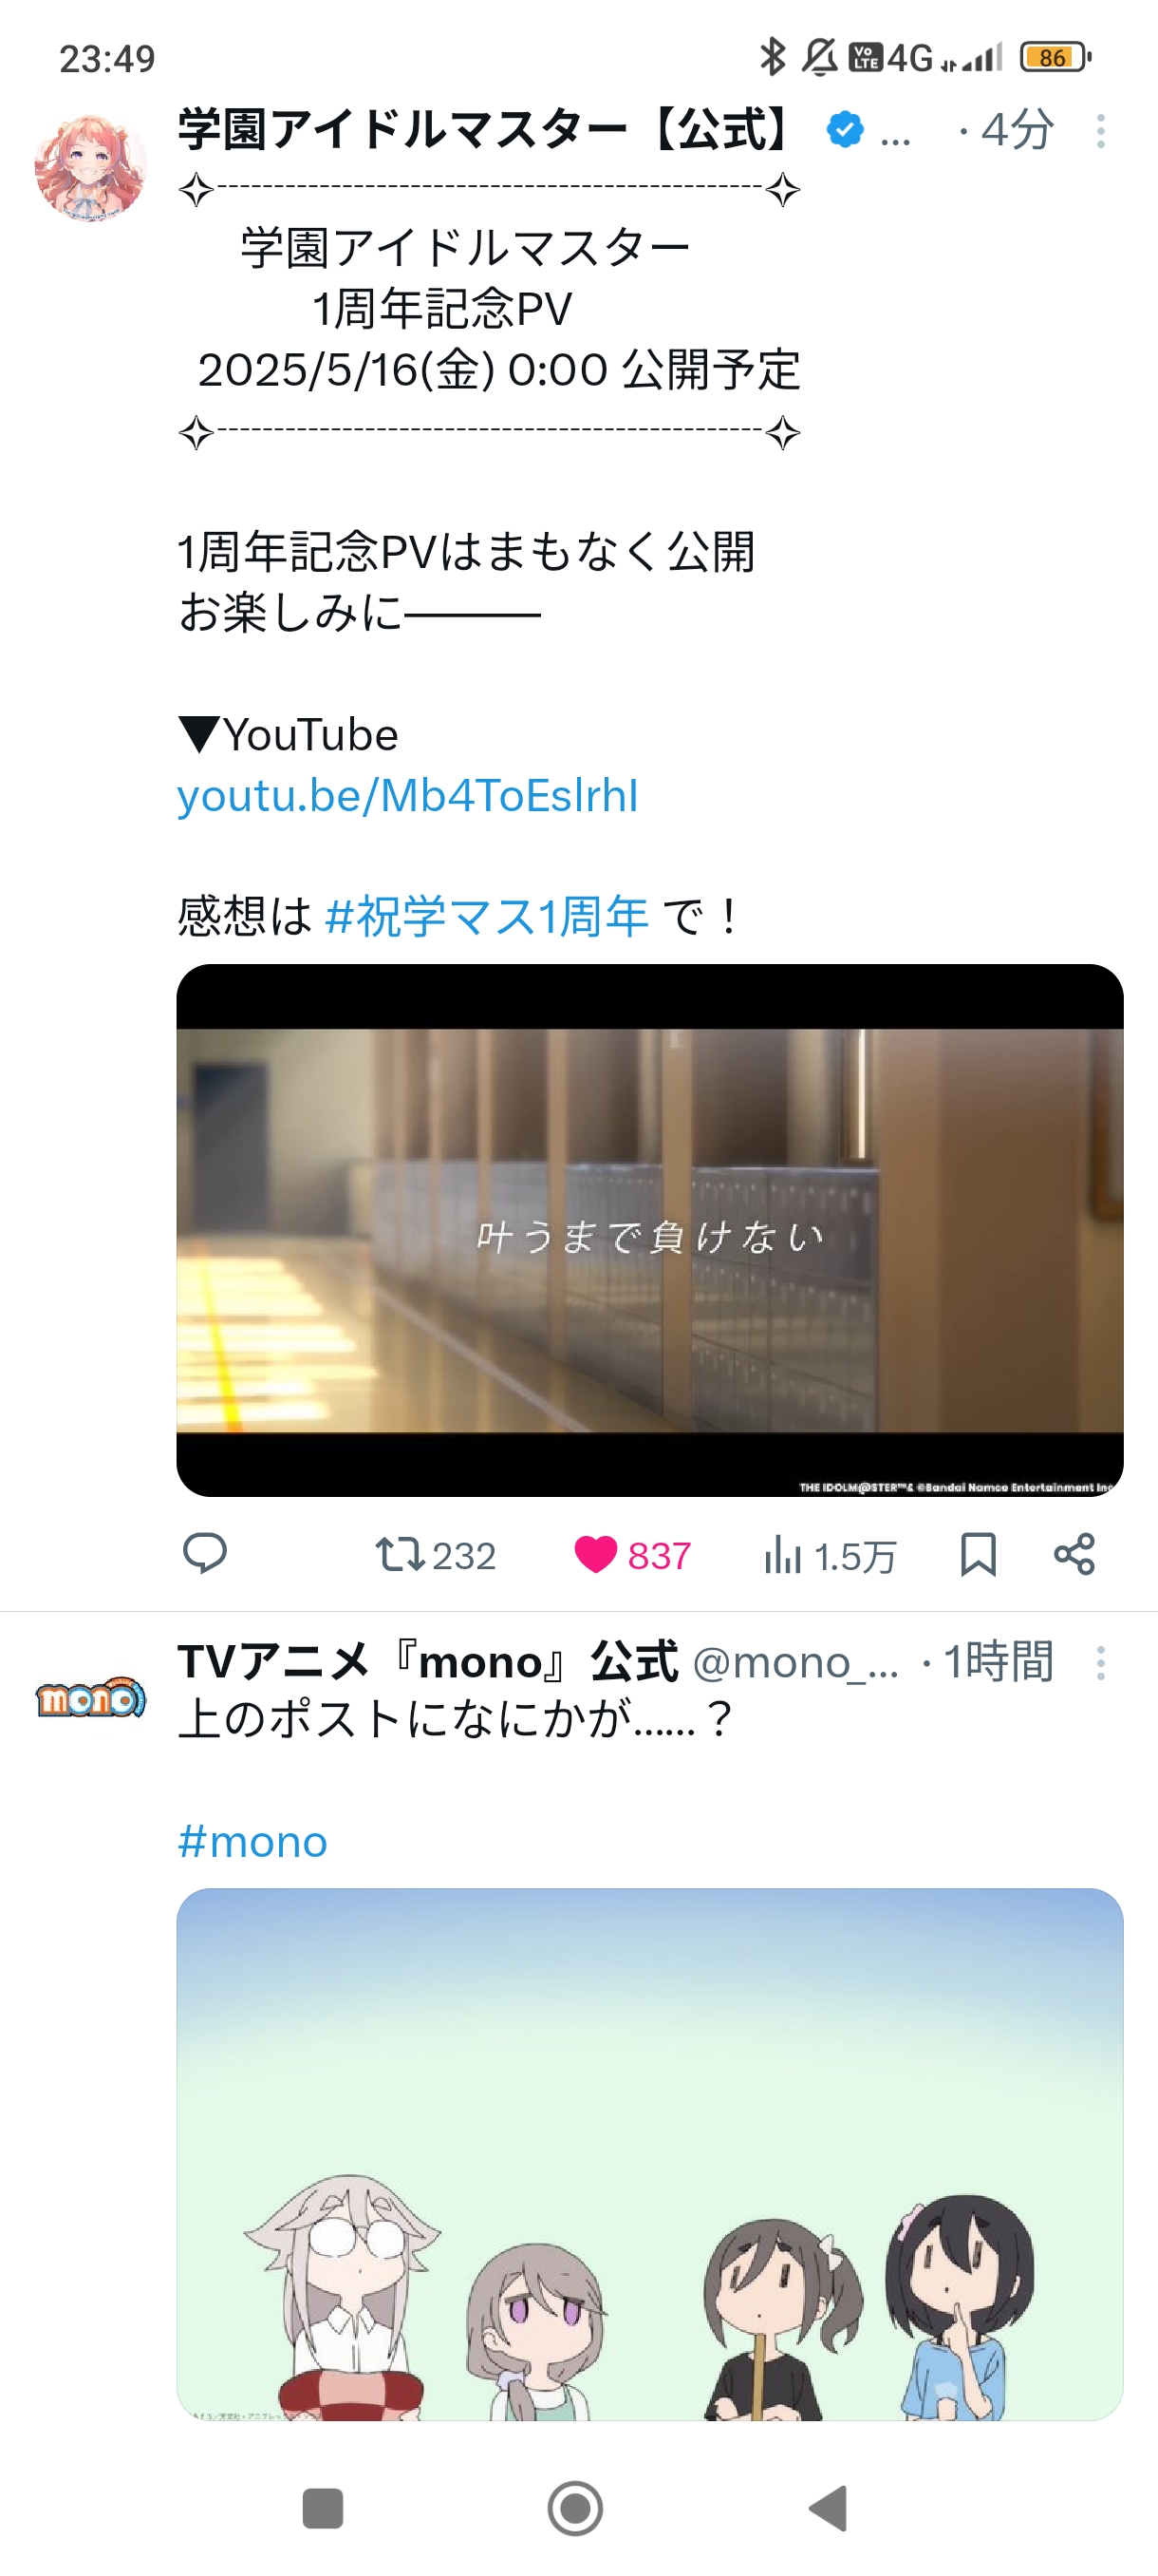Open the hashtag #祝学マス1周年
Screen dimensions: 1158x2576
click(487, 916)
